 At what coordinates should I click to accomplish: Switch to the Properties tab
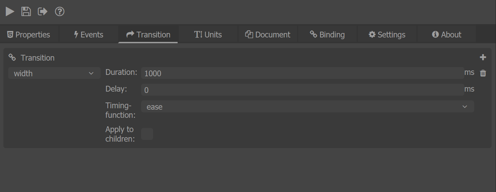29,34
